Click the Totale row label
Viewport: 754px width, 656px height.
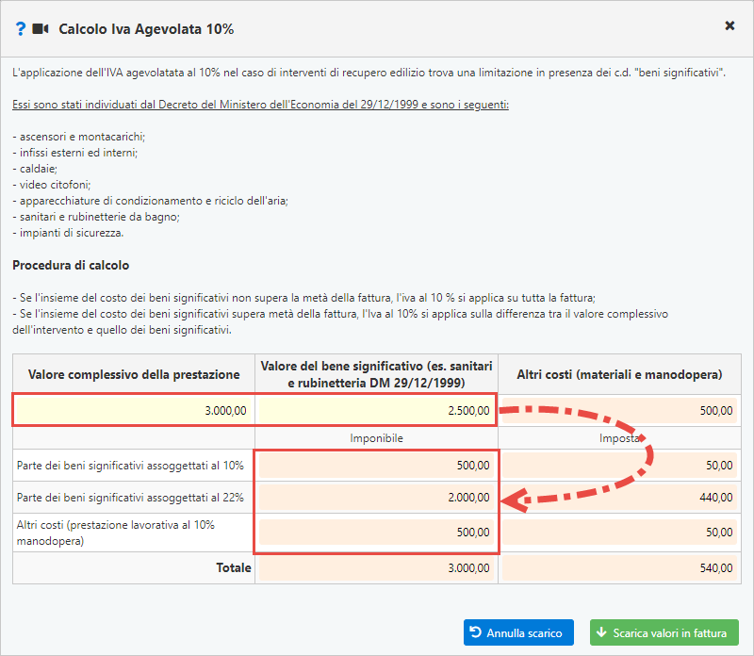click(233, 568)
